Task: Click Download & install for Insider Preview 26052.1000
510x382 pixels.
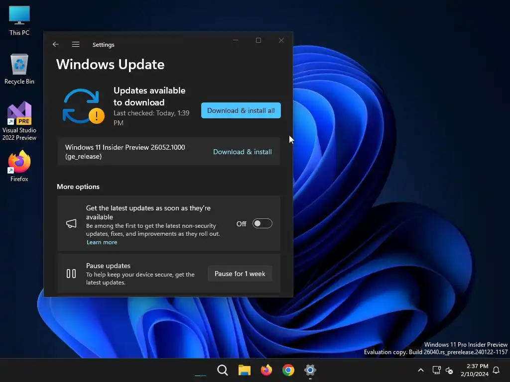Action: (243, 152)
